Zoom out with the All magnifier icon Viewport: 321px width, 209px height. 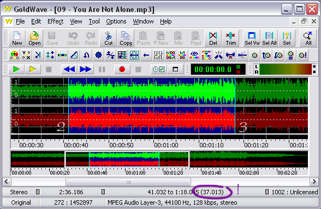[308, 38]
